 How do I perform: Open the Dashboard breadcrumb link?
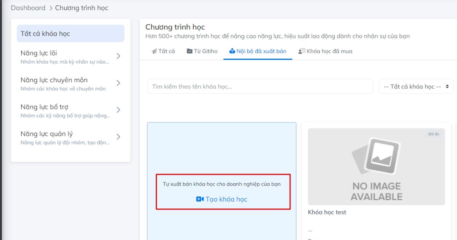pos(29,7)
